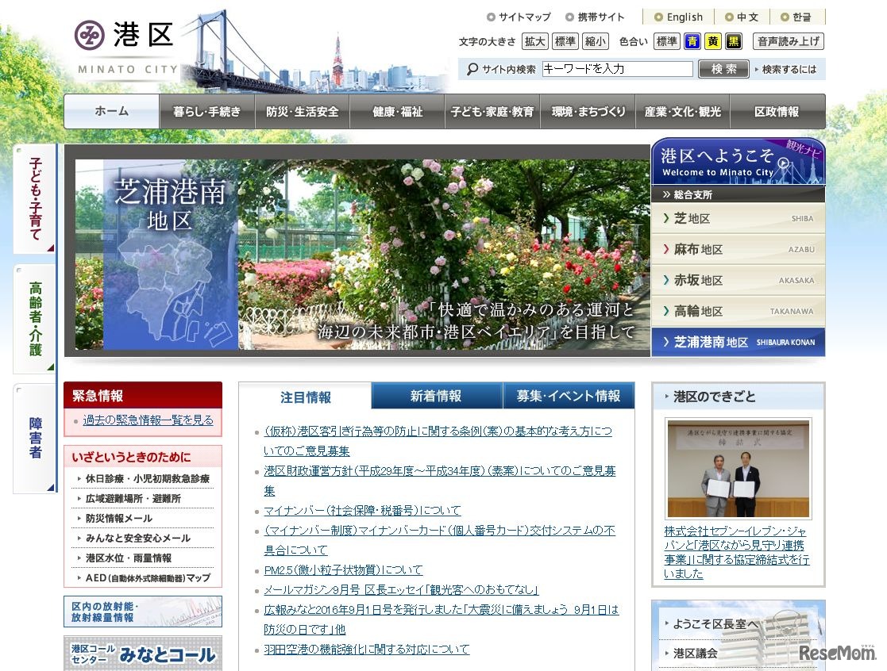Open the 携帯サイト mobile site link
Viewport: 887px width, 671px height.
click(598, 16)
